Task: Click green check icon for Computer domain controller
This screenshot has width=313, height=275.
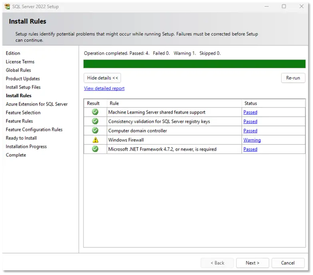Action: [x=95, y=130]
